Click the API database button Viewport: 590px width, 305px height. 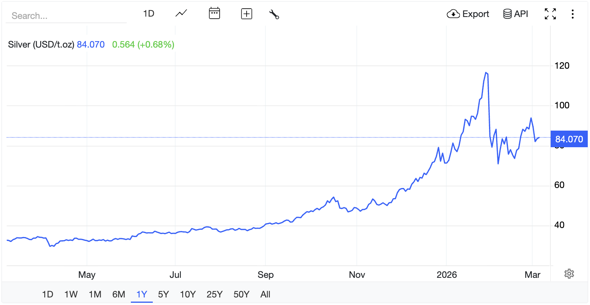(x=515, y=14)
